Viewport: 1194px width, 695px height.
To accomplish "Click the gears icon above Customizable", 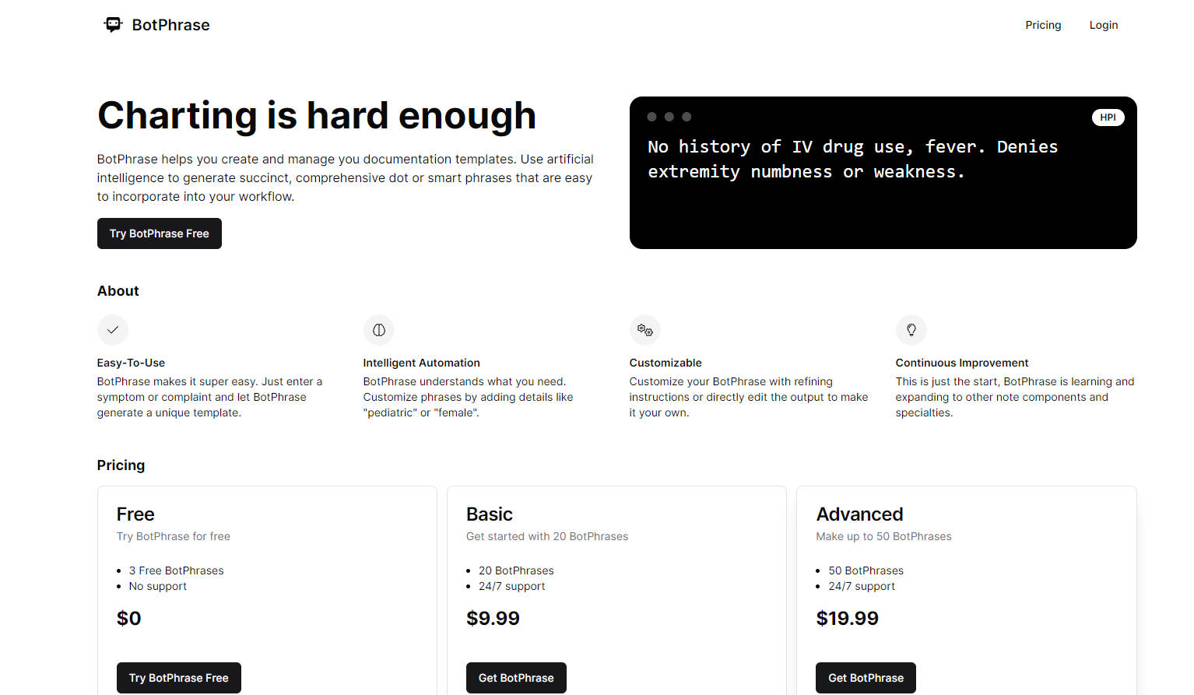I will click(x=645, y=330).
